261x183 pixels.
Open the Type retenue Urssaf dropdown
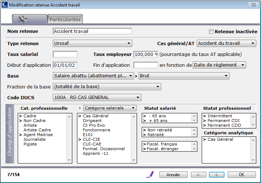pyautogui.click(x=93, y=43)
